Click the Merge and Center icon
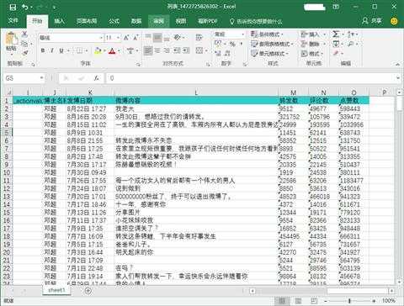The height and width of the screenshot is (306, 404). coord(199,50)
